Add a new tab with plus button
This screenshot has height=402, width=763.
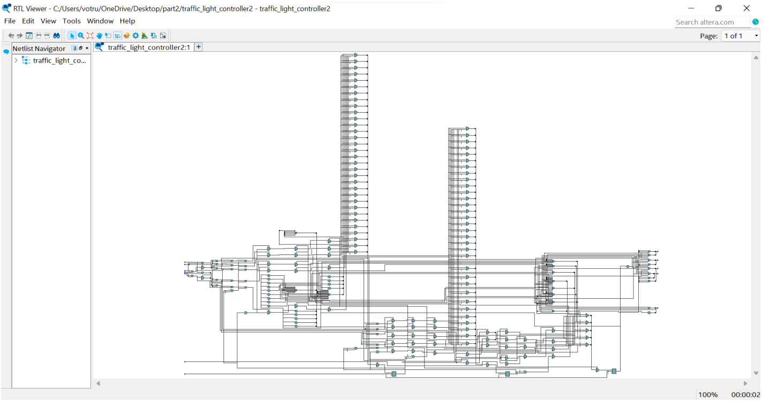point(198,47)
